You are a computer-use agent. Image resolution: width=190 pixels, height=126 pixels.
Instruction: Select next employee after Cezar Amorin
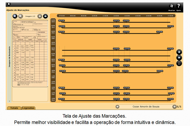coord(174,106)
